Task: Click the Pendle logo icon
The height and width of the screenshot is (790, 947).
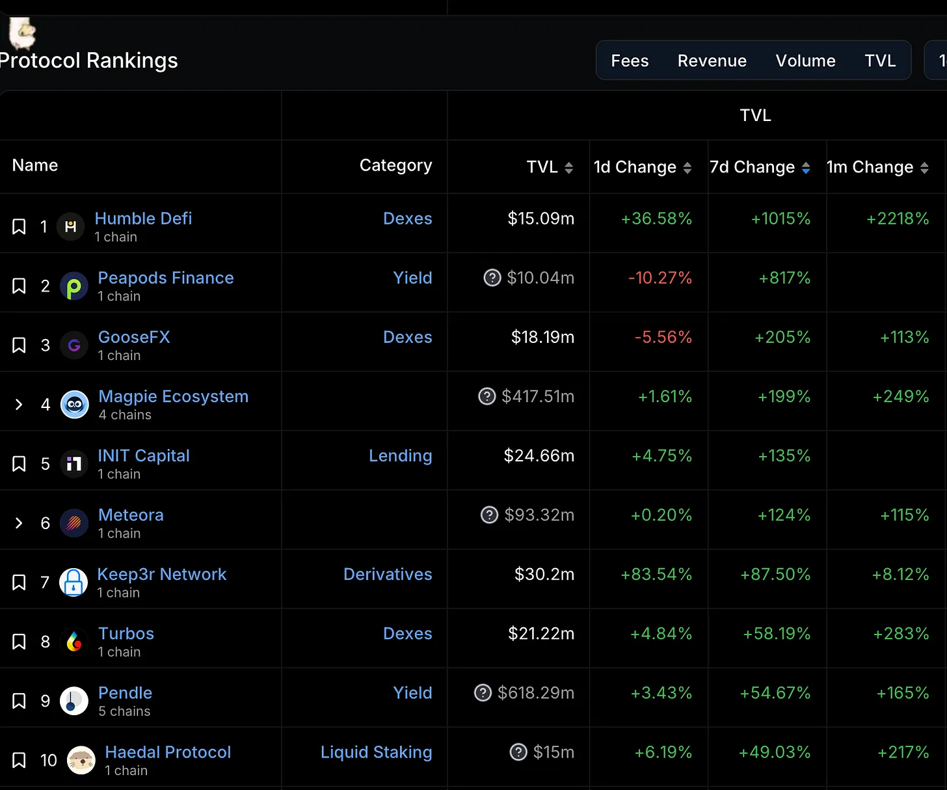Action: point(74,701)
